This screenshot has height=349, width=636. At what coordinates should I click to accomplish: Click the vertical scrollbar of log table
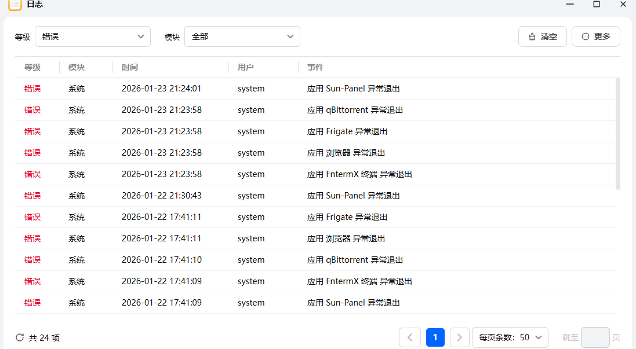click(x=617, y=133)
